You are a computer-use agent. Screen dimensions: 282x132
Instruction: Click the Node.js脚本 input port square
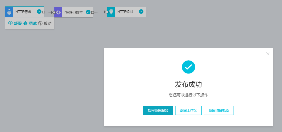[x=54, y=12]
